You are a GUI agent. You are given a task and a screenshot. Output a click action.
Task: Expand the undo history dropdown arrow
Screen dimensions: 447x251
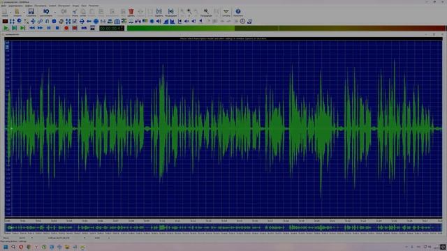(55, 13)
